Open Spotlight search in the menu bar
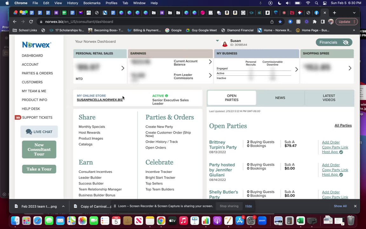This screenshot has width=366, height=229. [x=316, y=3]
